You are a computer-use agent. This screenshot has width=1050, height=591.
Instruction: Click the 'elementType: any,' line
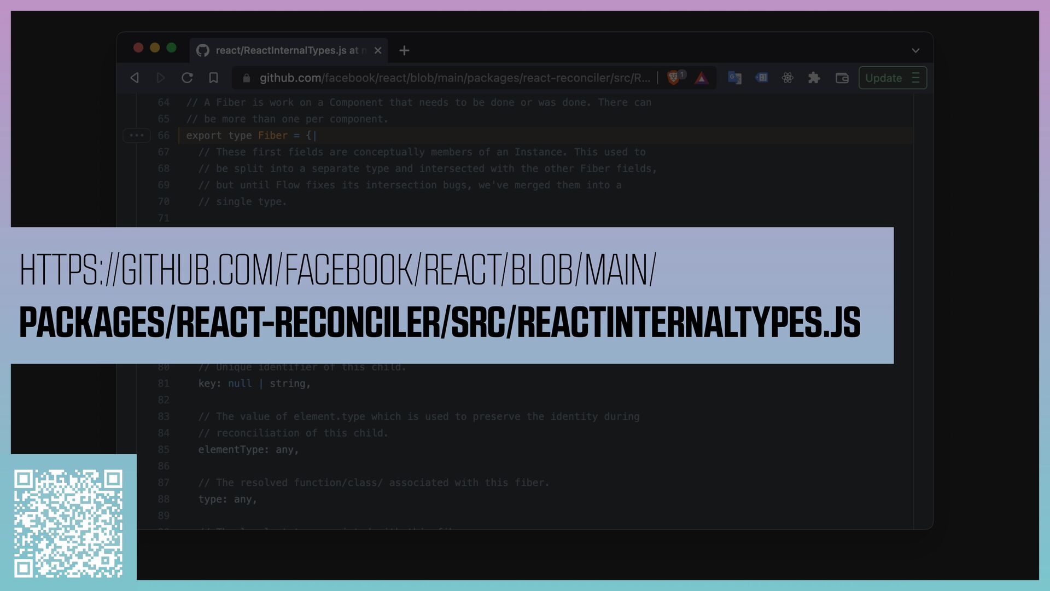pyautogui.click(x=248, y=450)
